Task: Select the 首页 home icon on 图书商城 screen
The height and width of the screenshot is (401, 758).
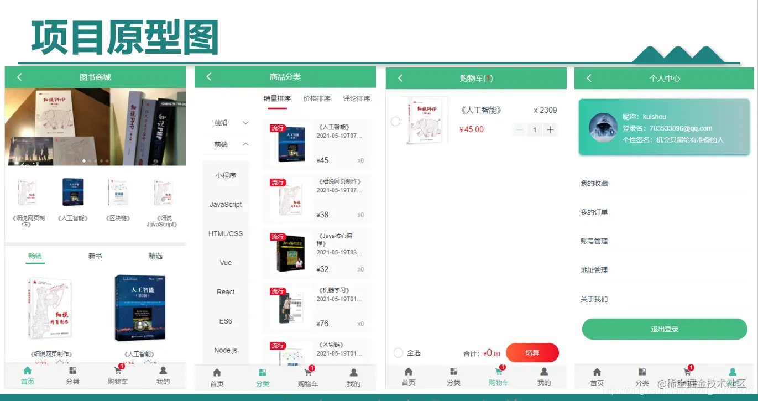Action: pyautogui.click(x=27, y=371)
